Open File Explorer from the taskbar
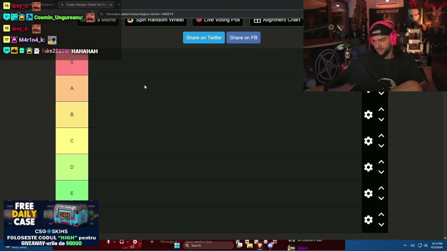This screenshot has width=447, height=251. [x=250, y=245]
